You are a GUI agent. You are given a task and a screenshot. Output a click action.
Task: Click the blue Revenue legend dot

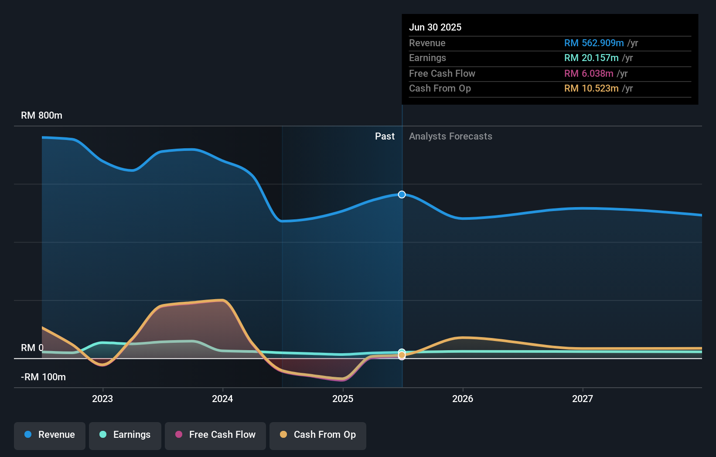27,435
